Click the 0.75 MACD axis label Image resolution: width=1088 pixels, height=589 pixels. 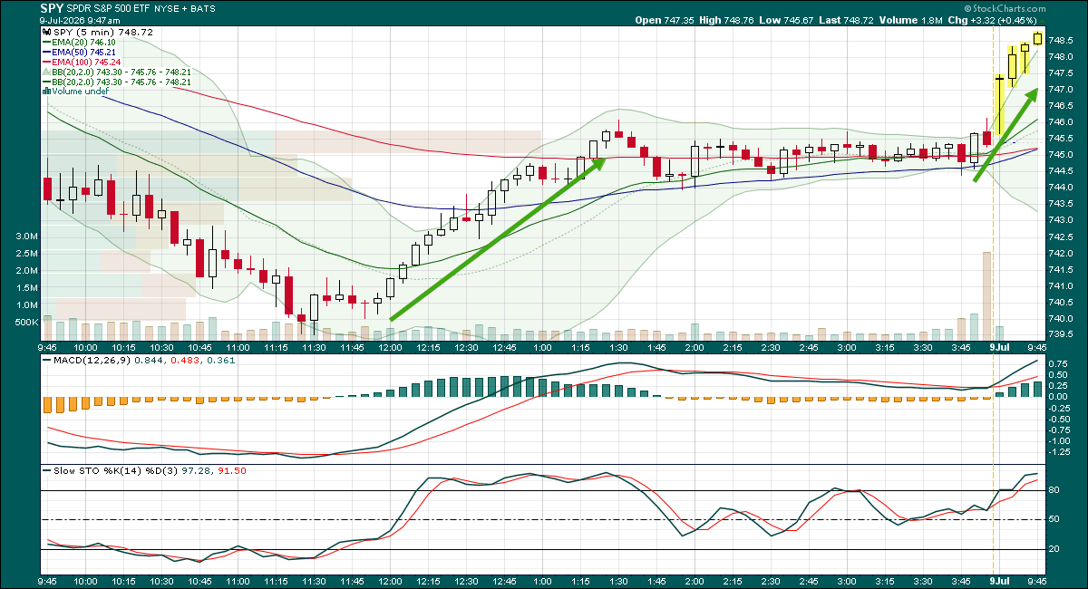(x=1057, y=362)
